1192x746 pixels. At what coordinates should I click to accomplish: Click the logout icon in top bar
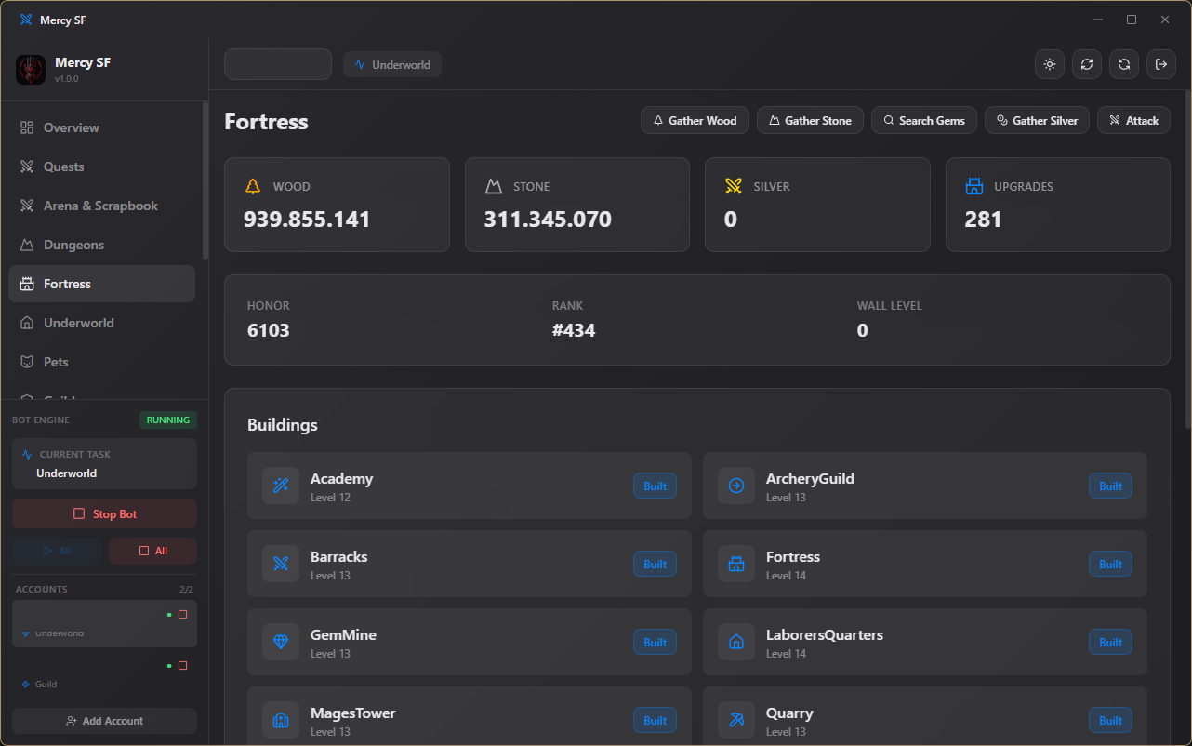[x=1161, y=64]
